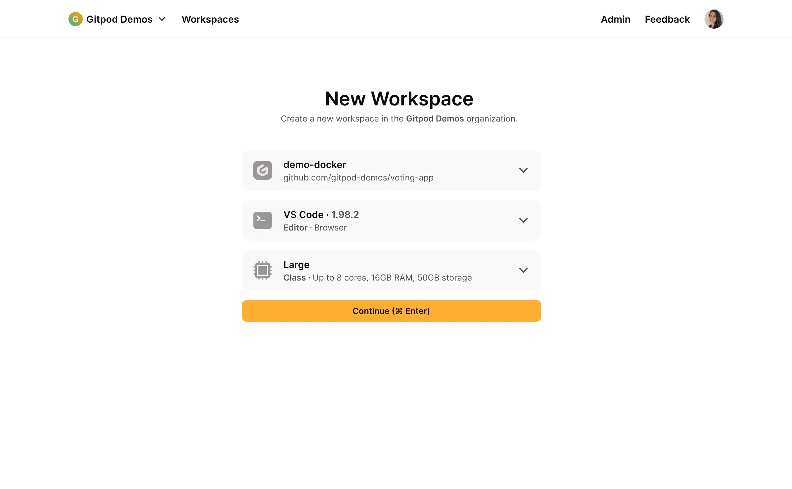792x489 pixels.
Task: Open the Admin page
Action: (615, 19)
